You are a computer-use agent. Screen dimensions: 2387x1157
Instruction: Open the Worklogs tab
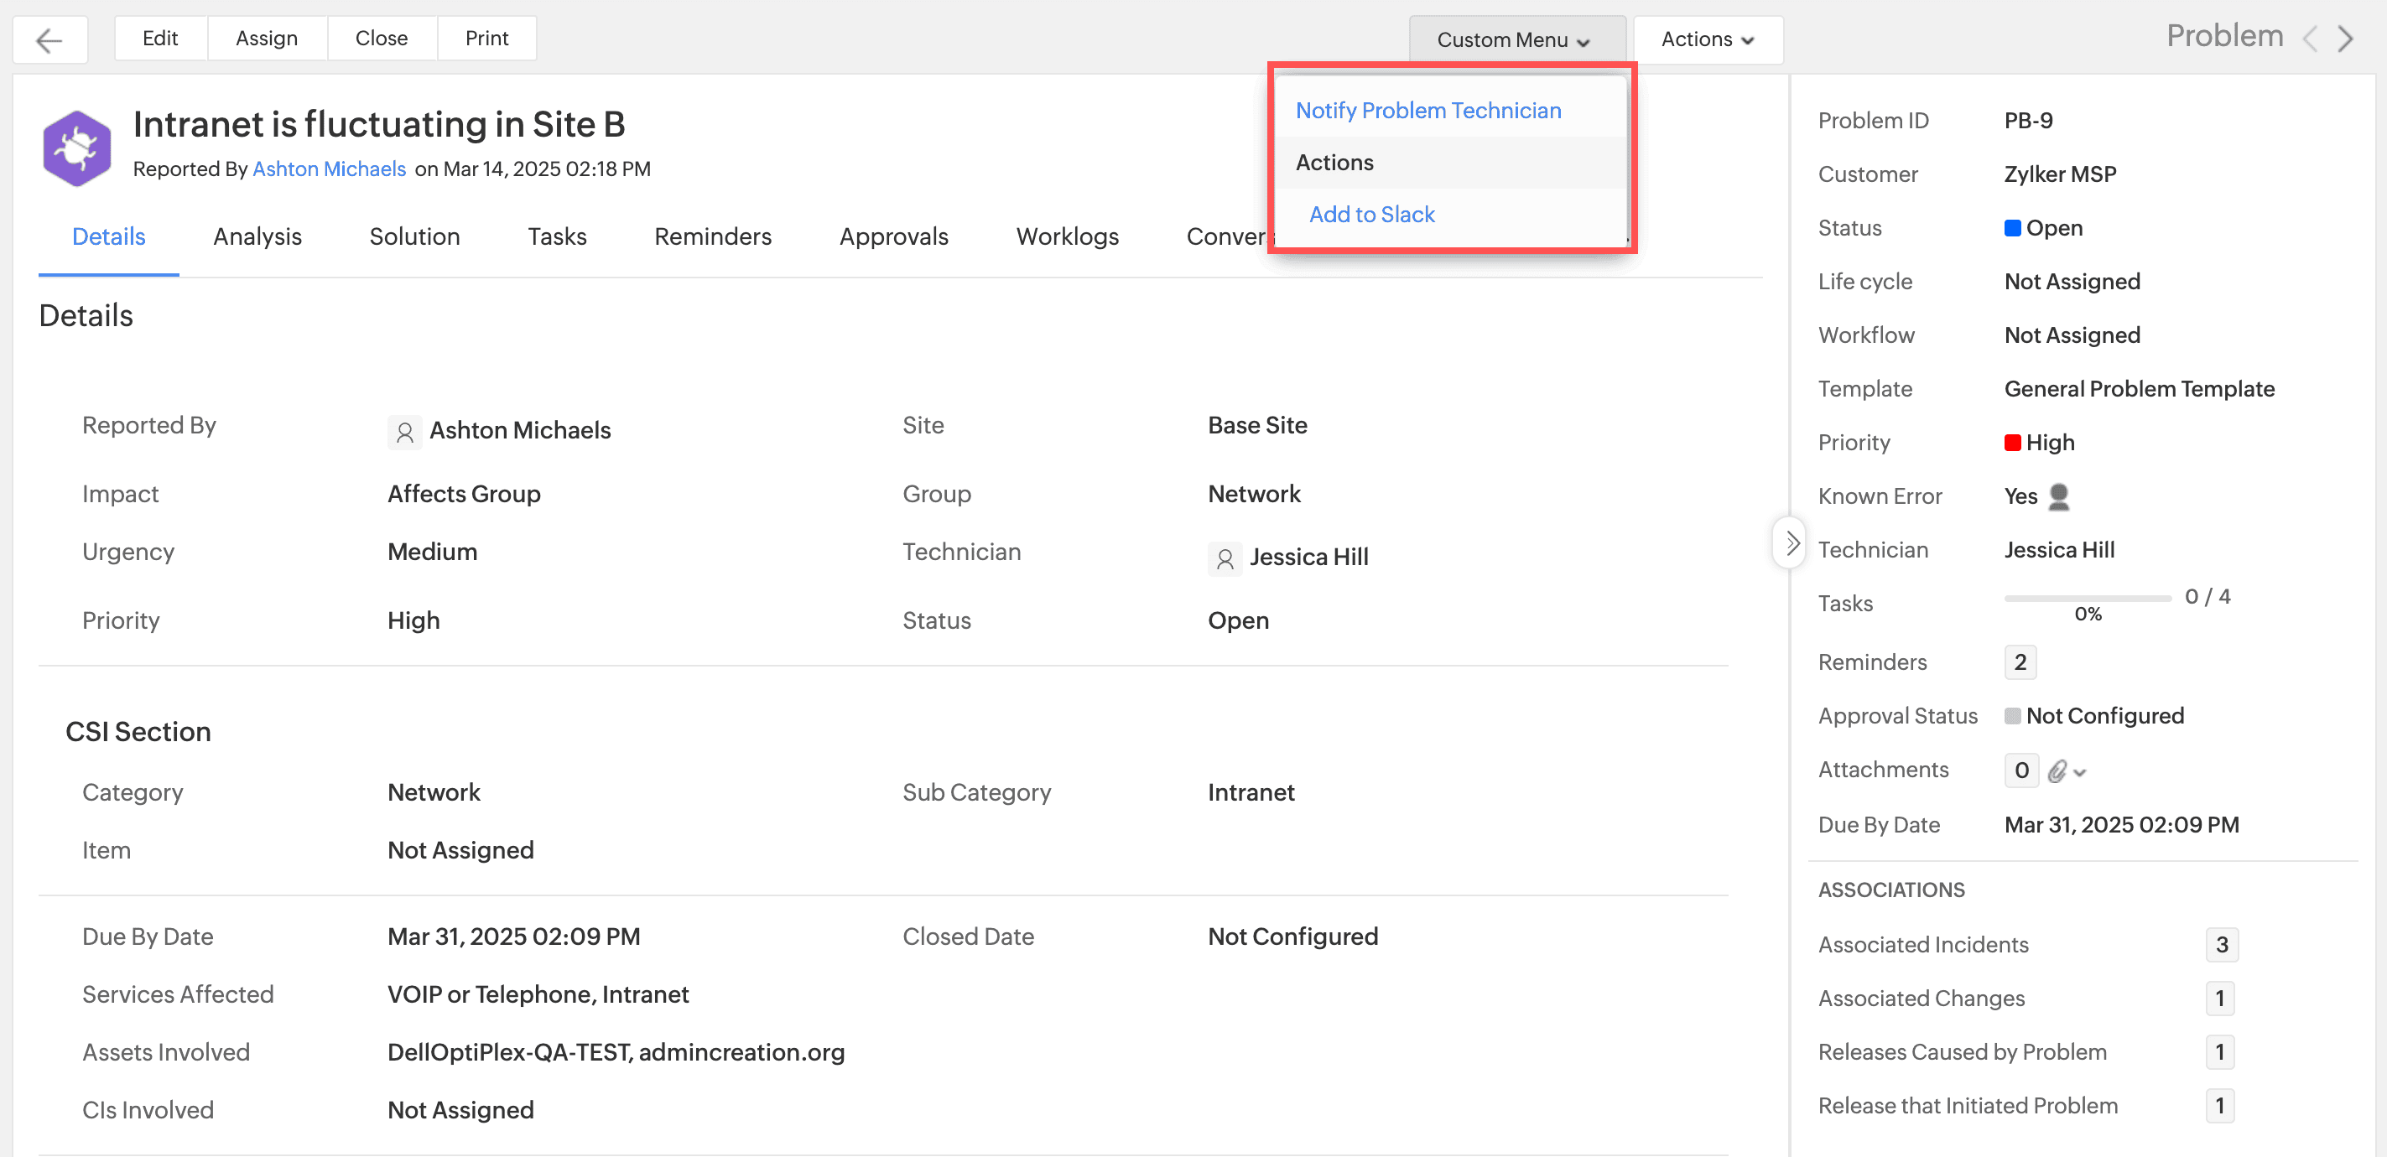(x=1067, y=237)
